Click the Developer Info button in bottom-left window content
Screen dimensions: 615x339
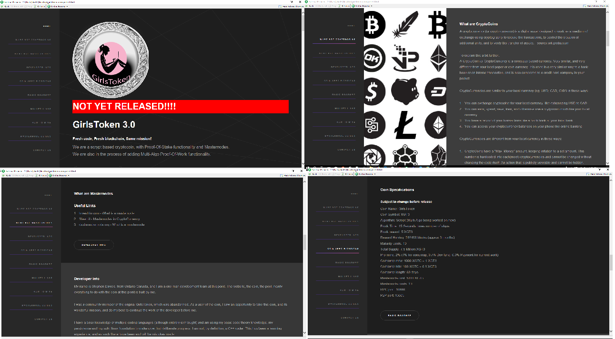[x=94, y=245]
